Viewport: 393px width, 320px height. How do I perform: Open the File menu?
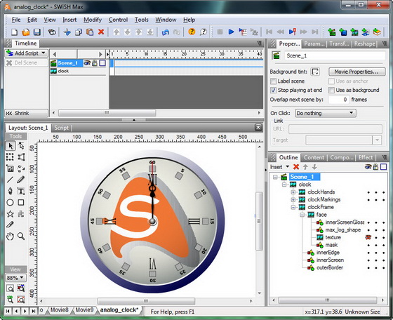click(16, 20)
